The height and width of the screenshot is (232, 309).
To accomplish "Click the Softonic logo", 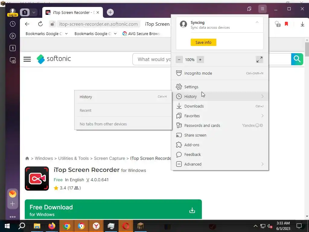I will [54, 59].
